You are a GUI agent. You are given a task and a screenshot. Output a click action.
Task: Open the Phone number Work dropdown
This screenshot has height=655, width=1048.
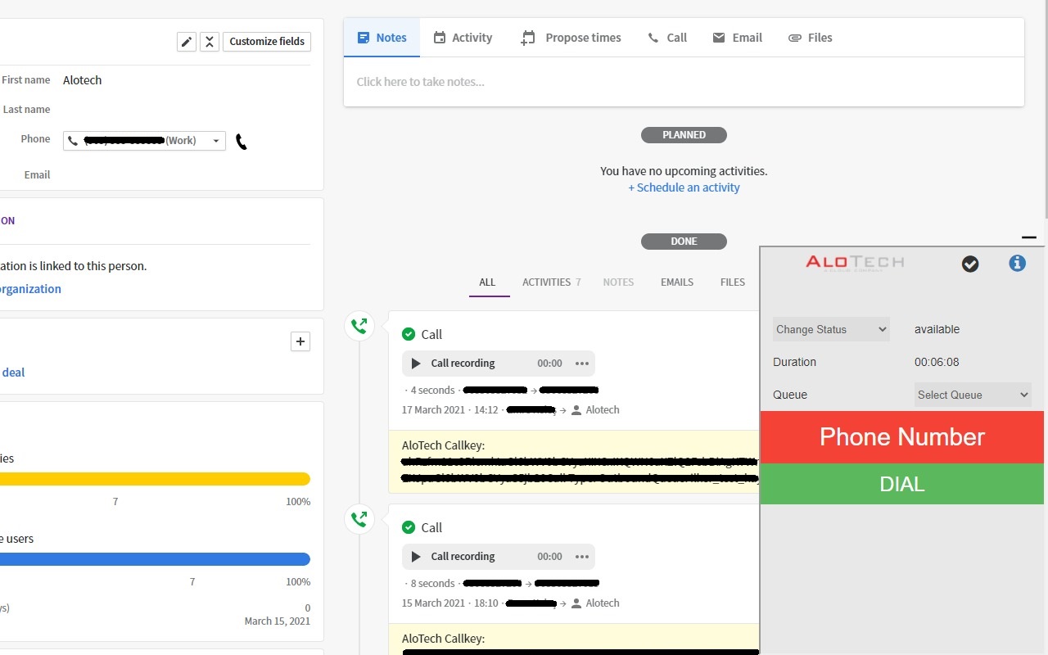click(x=144, y=141)
